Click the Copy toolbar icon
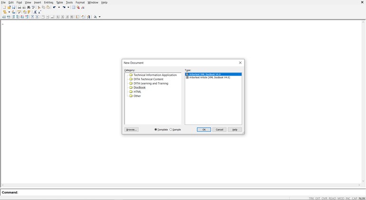 click(x=43, y=7)
